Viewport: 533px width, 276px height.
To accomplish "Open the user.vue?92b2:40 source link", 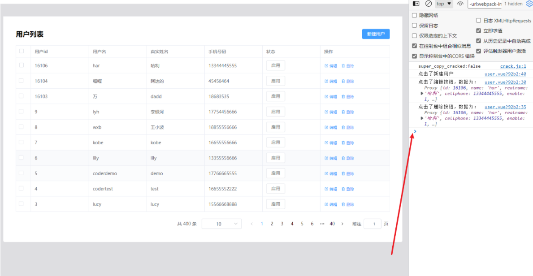I will (505, 74).
